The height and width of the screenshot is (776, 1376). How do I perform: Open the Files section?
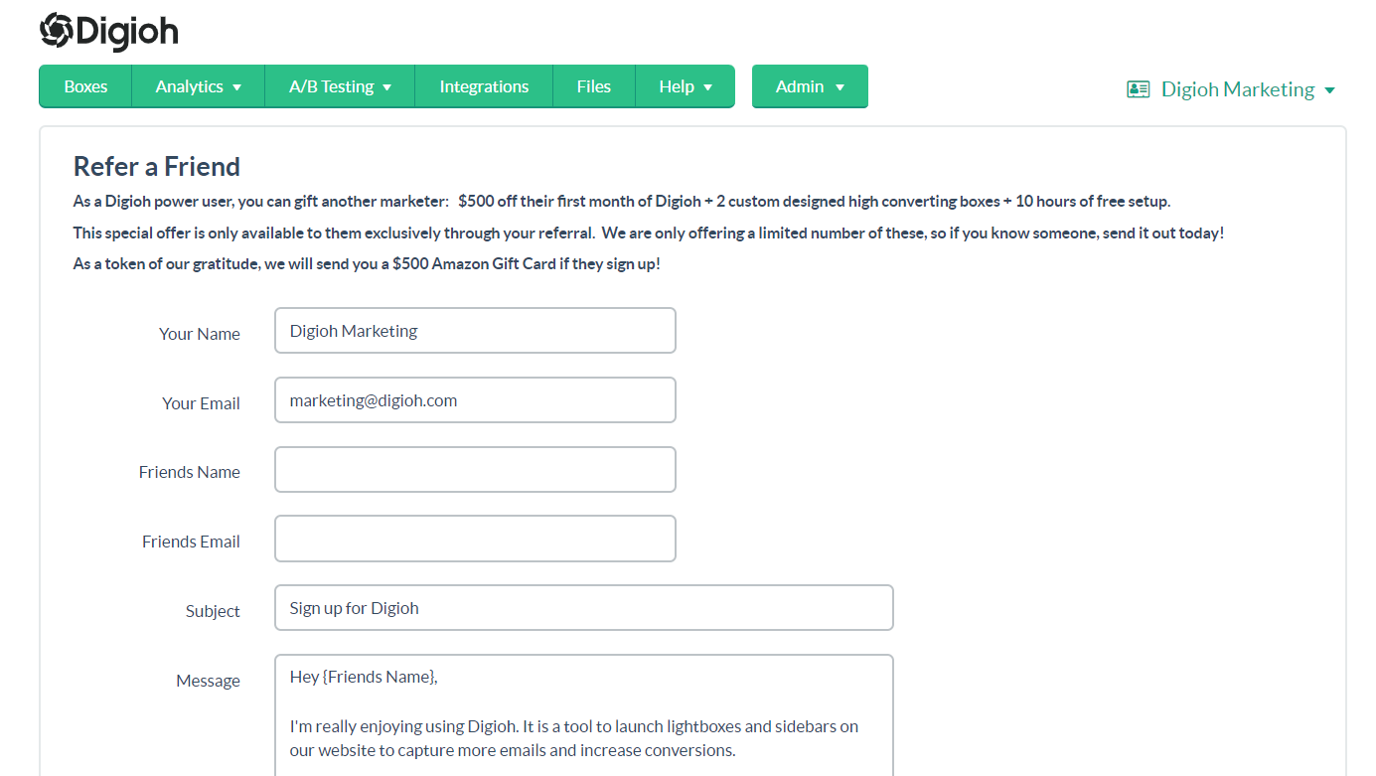(x=593, y=86)
